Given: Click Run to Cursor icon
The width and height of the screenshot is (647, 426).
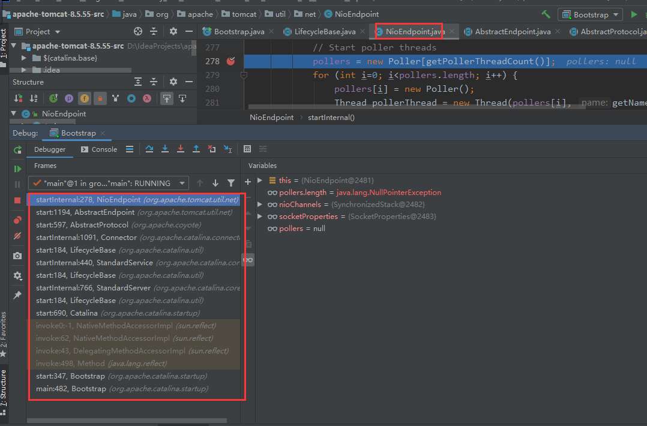Looking at the screenshot, I should pyautogui.click(x=228, y=149).
